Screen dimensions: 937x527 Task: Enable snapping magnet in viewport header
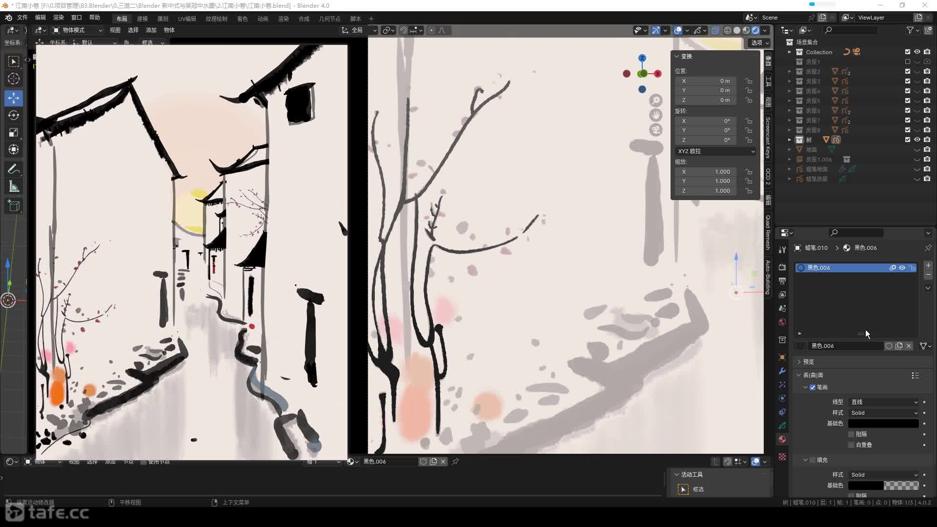coord(404,30)
